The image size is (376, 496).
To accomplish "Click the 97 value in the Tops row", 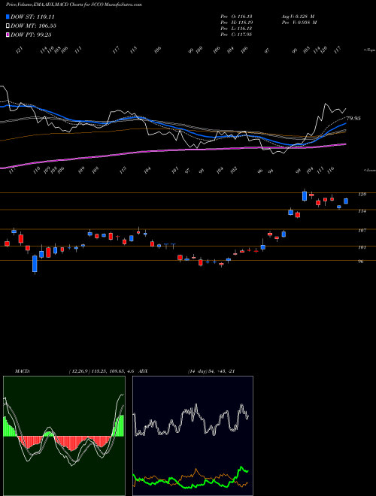I will 268,50.
